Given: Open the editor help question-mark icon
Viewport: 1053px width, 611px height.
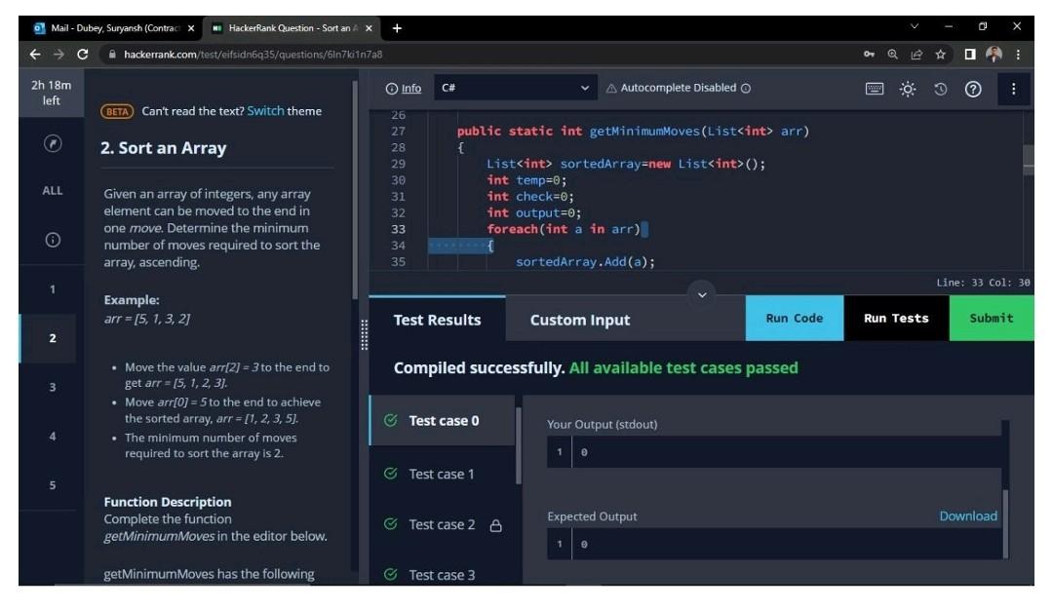Looking at the screenshot, I should tap(973, 89).
